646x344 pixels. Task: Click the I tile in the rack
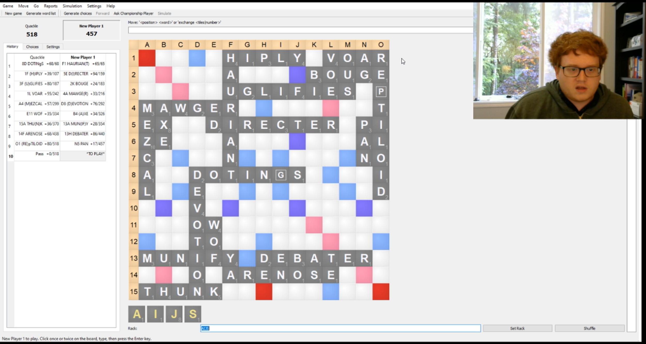click(155, 314)
